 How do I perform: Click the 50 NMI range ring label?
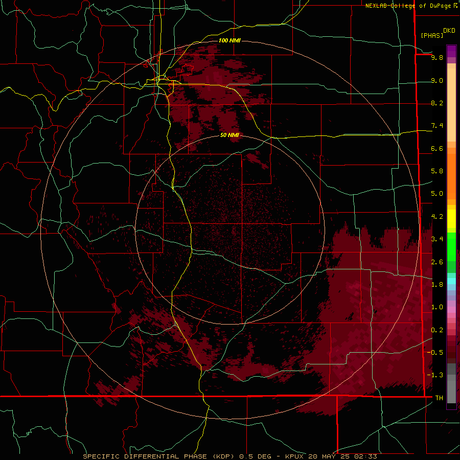tap(229, 135)
